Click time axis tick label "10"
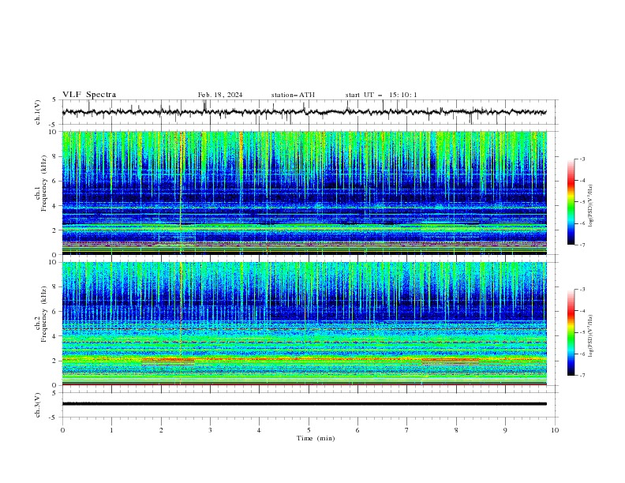625x483 pixels. 555,430
